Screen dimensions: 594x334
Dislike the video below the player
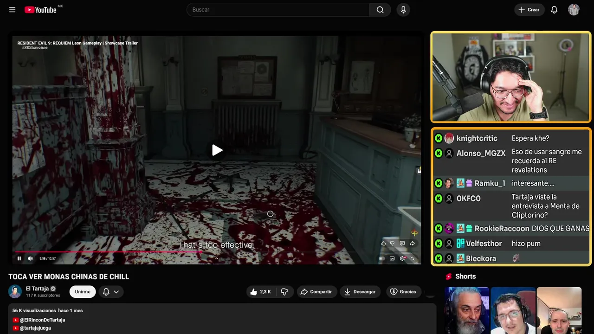(284, 292)
